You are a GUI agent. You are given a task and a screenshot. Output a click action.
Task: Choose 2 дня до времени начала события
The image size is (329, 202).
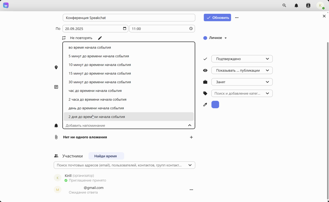97,117
